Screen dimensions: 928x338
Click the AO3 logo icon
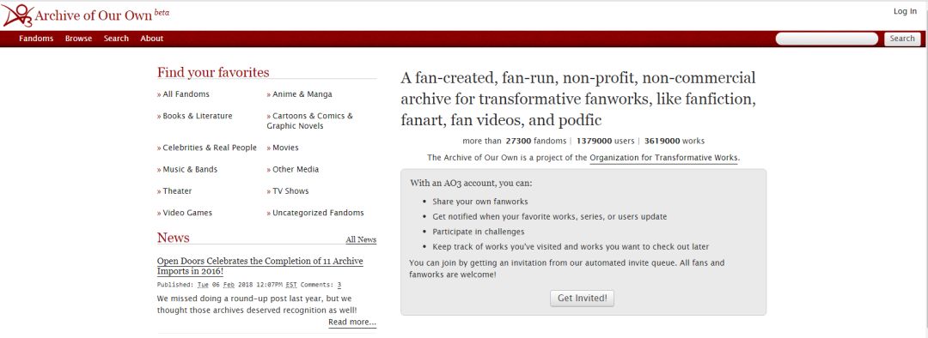click(x=17, y=15)
